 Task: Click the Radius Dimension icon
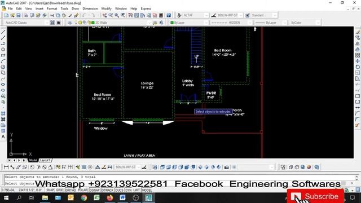click(x=32, y=167)
